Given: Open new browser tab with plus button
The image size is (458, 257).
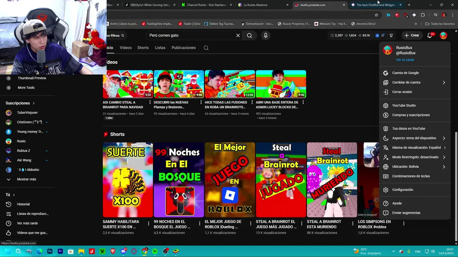Looking at the screenshot, I should coord(409,5).
